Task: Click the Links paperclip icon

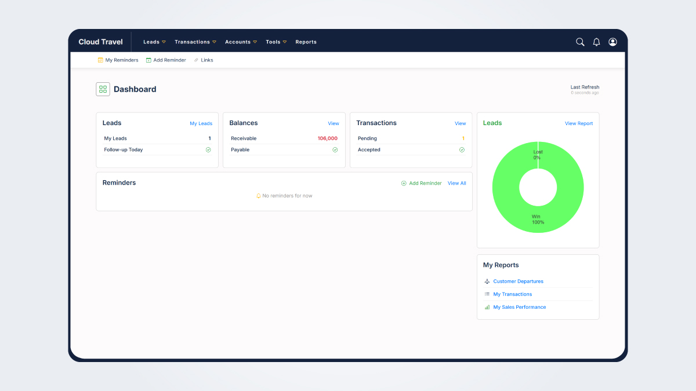Action: 196,60
